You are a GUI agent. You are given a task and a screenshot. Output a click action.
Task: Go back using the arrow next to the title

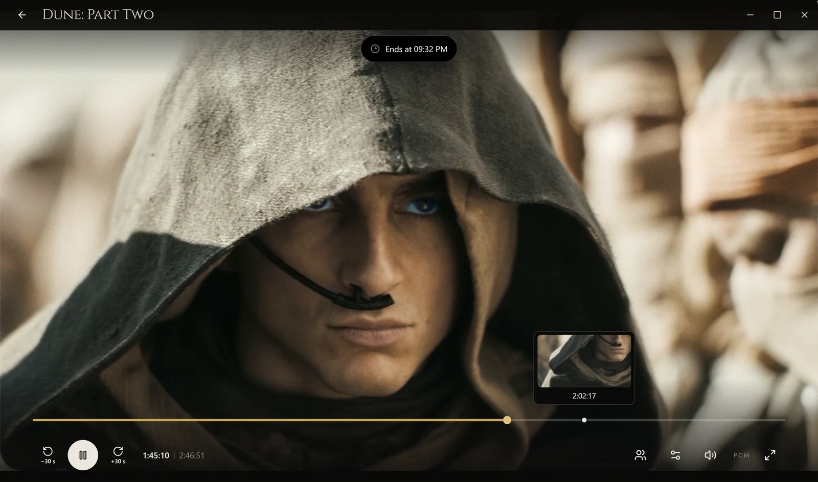tap(22, 15)
